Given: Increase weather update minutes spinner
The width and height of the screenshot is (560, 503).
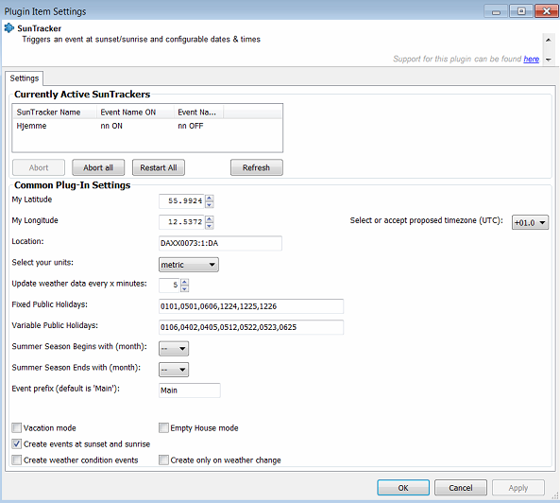Looking at the screenshot, I should (184, 282).
